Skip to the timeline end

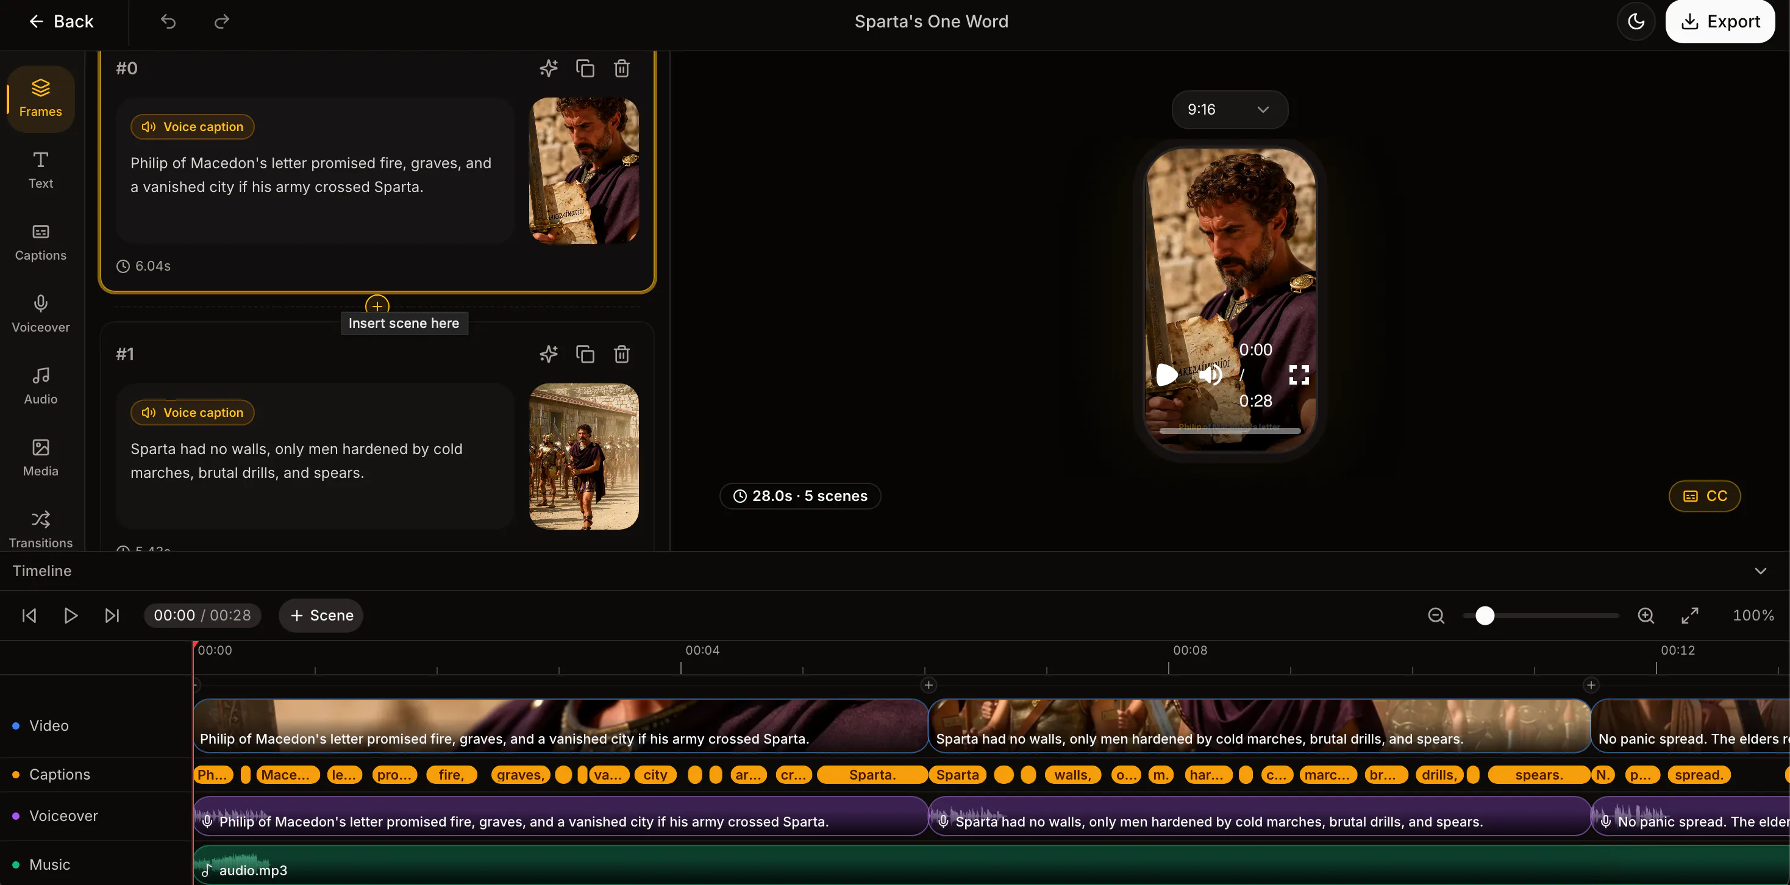point(112,616)
